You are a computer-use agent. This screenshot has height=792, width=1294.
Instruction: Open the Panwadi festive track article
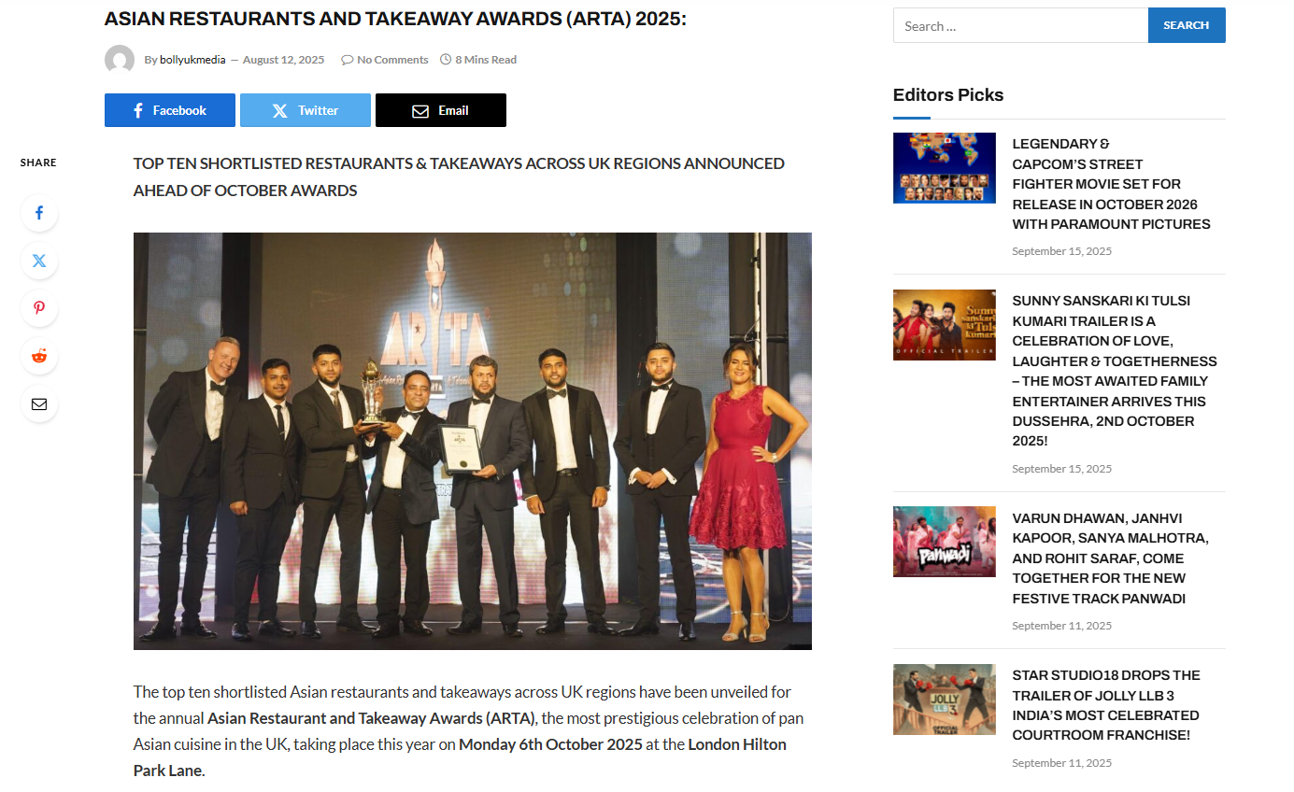1110,559
